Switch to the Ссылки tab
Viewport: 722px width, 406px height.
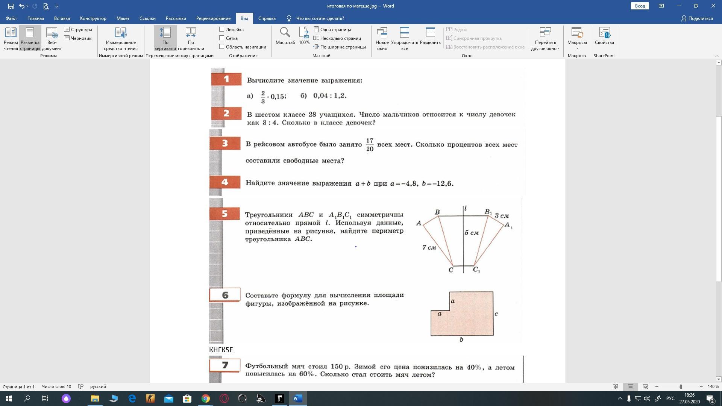tap(147, 18)
